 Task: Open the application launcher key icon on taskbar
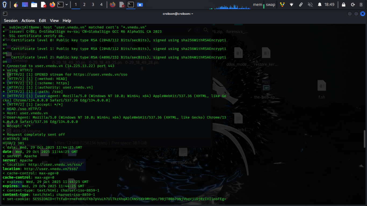tap(5, 5)
